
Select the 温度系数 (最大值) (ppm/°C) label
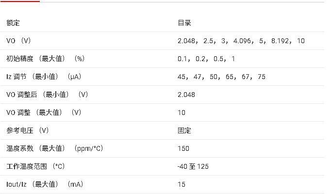[x=55, y=148]
